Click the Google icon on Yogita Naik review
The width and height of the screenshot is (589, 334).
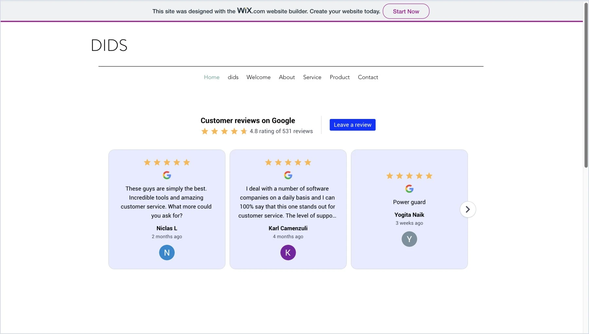(409, 189)
